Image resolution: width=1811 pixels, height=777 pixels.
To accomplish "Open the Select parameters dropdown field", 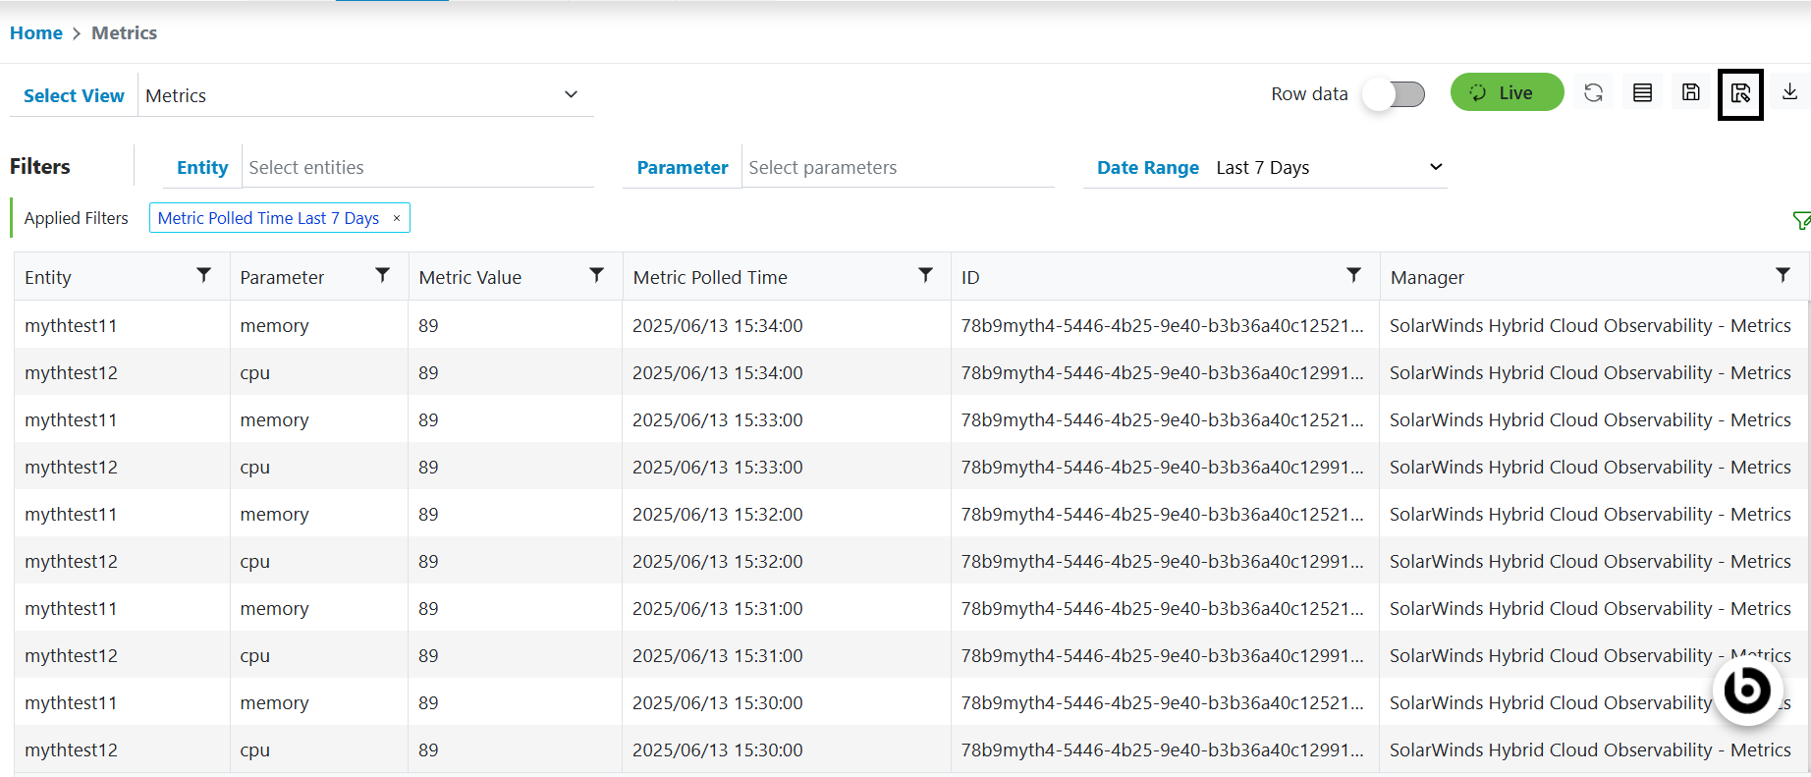I will coord(897,168).
